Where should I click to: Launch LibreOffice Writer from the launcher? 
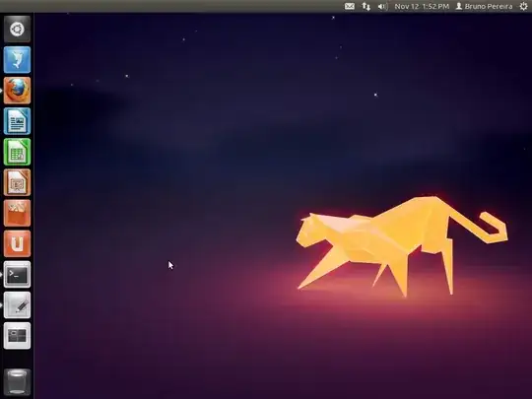click(x=17, y=121)
